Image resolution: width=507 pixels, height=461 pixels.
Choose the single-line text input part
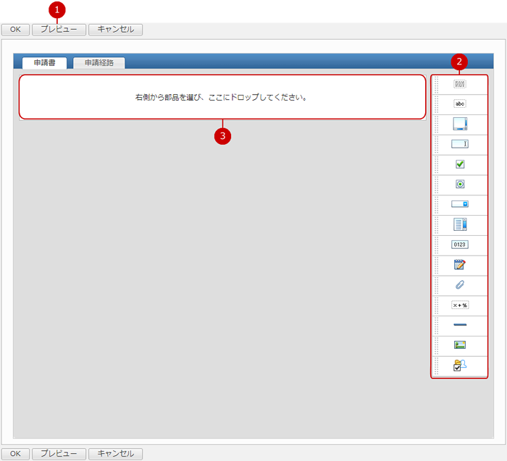point(460,144)
